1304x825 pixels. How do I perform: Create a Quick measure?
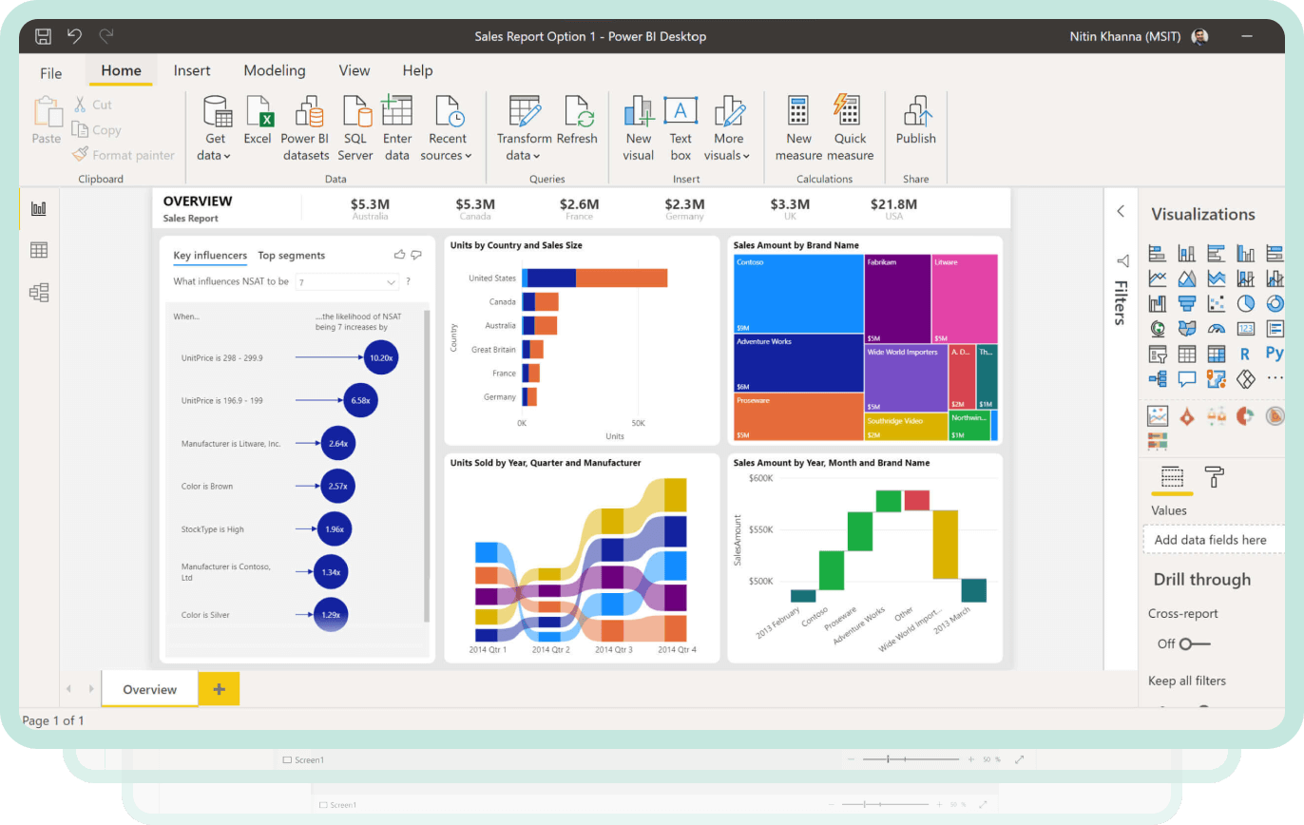click(850, 128)
